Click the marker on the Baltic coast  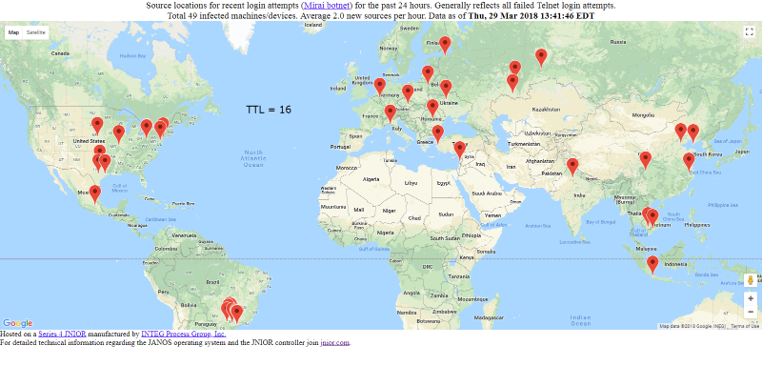coord(428,75)
